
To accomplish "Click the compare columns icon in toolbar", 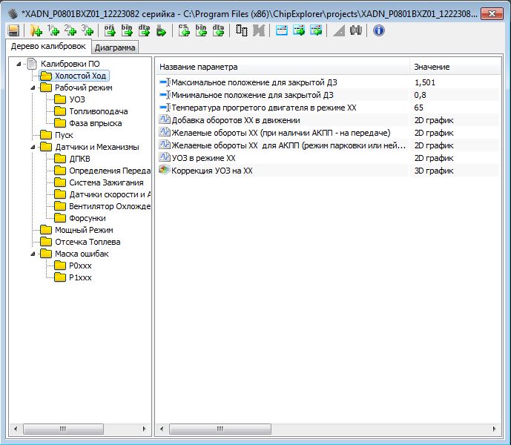I will pyautogui.click(x=242, y=30).
